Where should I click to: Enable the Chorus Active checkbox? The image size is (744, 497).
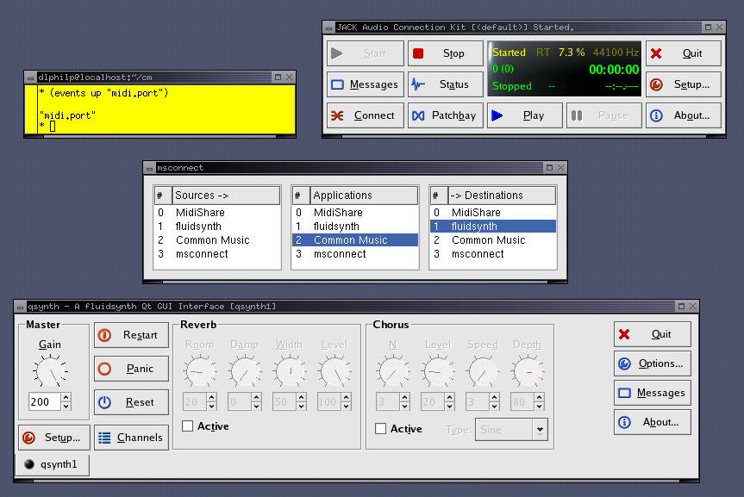[x=381, y=429]
